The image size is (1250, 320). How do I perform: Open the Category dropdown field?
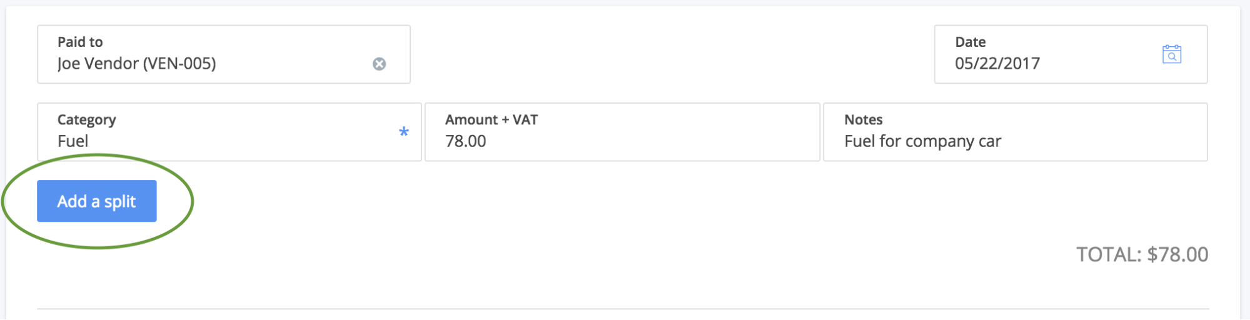click(229, 132)
